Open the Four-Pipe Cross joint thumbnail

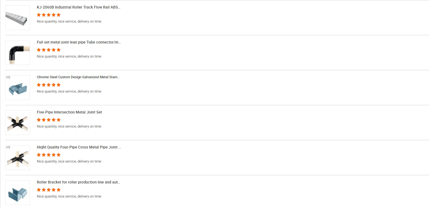click(x=18, y=158)
